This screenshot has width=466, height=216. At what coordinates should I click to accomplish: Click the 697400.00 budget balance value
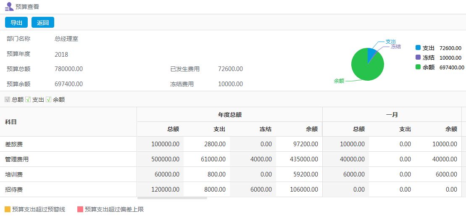pyautogui.click(x=68, y=84)
